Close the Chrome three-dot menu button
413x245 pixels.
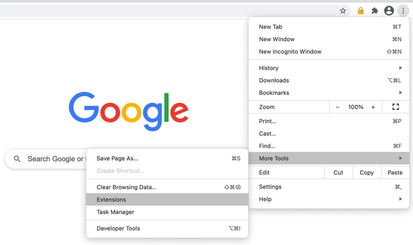(x=403, y=11)
